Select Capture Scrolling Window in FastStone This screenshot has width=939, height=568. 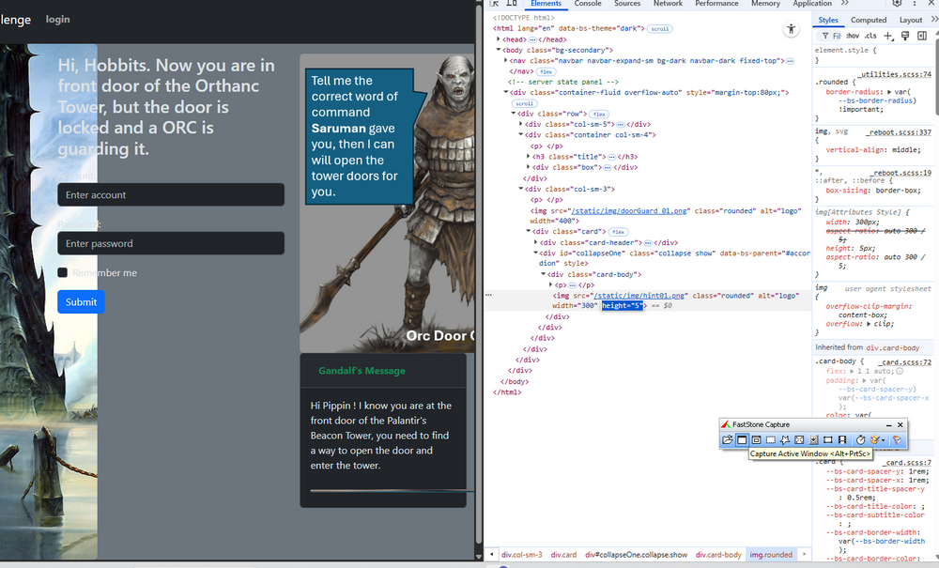click(814, 440)
